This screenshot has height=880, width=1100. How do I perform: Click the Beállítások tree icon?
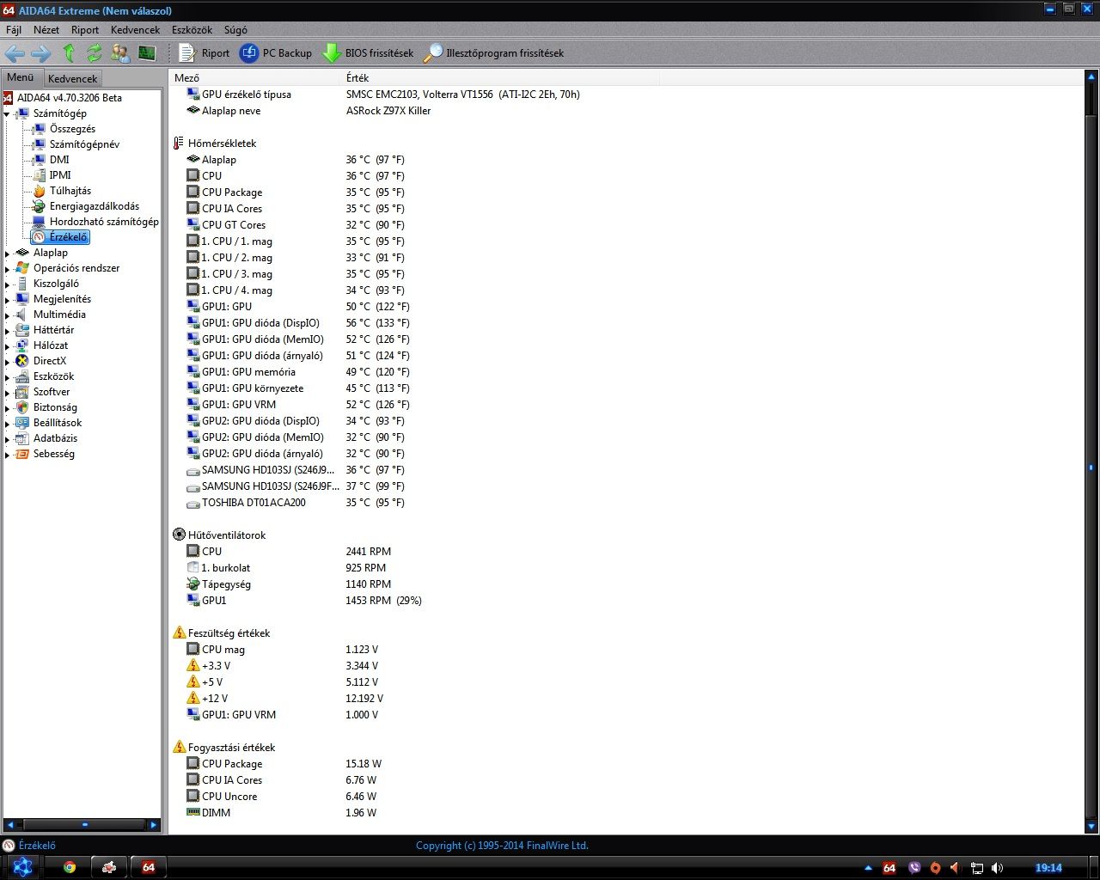point(22,423)
